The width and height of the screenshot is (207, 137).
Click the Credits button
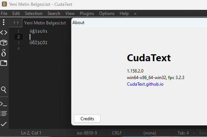(x=87, y=118)
